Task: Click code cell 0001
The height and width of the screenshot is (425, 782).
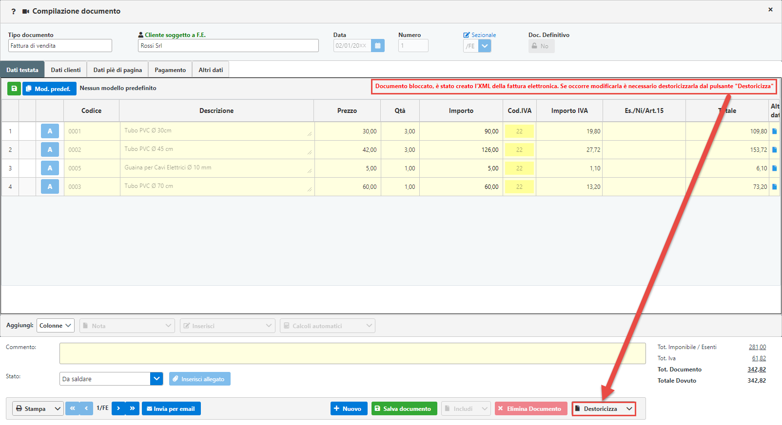Action: pos(92,131)
